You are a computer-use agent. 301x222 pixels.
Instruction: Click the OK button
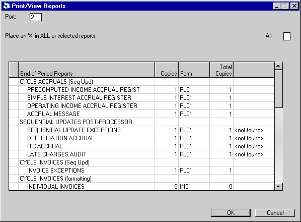point(231,213)
